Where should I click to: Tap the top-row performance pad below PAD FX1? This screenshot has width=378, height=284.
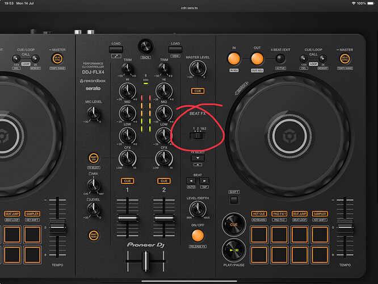click(x=279, y=235)
